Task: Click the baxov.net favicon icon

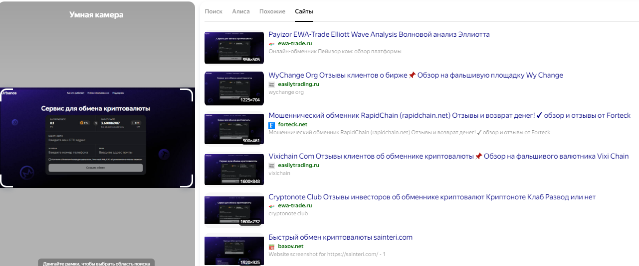Action: [x=271, y=247]
